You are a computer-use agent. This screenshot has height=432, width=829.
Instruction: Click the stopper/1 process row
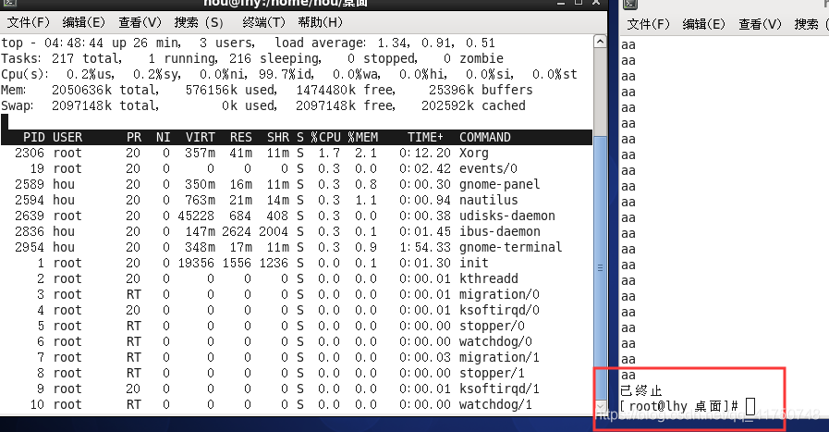[296, 373]
